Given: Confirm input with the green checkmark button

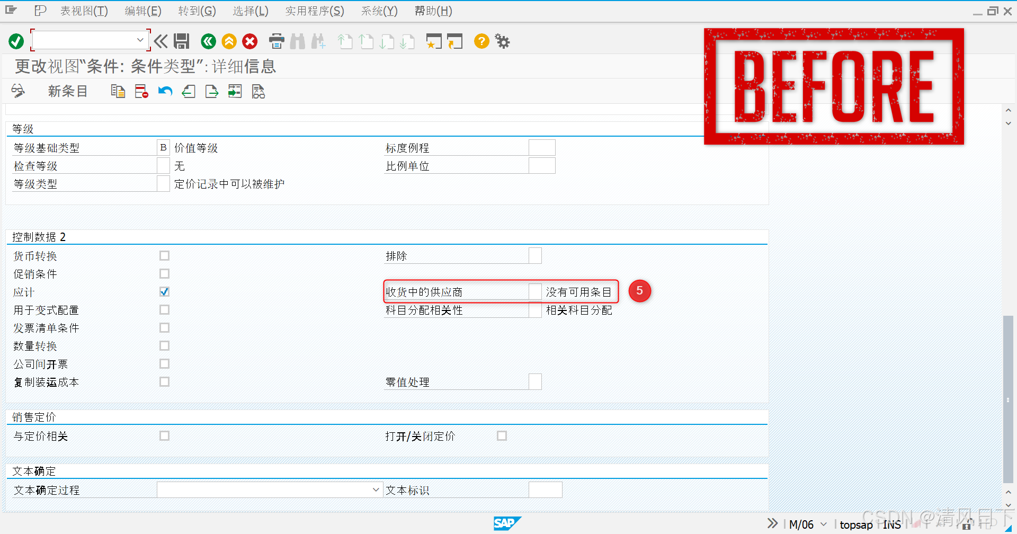Looking at the screenshot, I should pyautogui.click(x=15, y=41).
